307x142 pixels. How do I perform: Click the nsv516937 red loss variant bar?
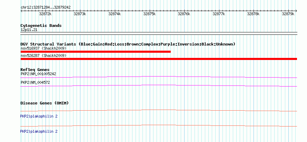tap(96, 52)
